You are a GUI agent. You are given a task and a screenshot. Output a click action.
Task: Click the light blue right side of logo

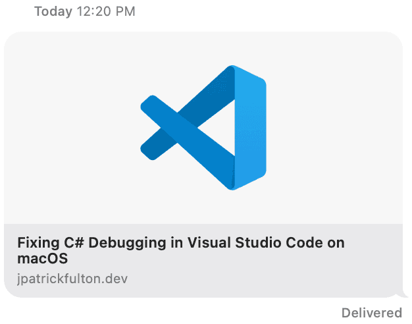point(250,128)
